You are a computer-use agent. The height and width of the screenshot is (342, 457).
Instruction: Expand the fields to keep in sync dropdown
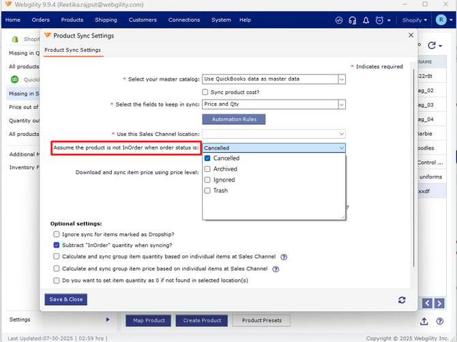(274, 104)
